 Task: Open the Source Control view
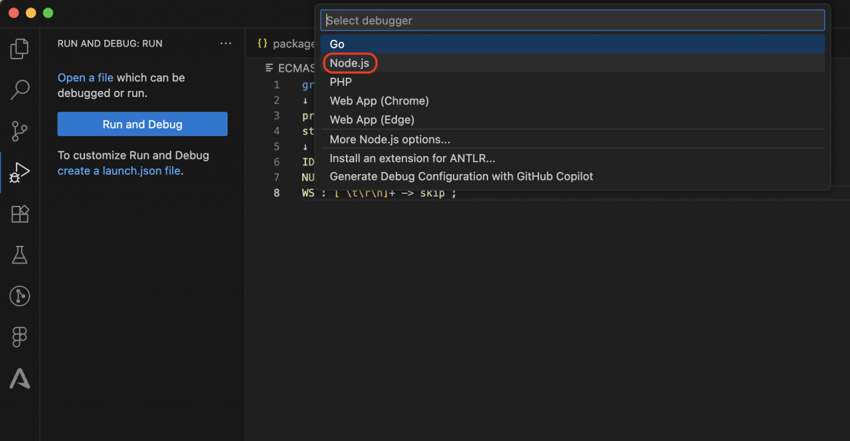[x=19, y=131]
